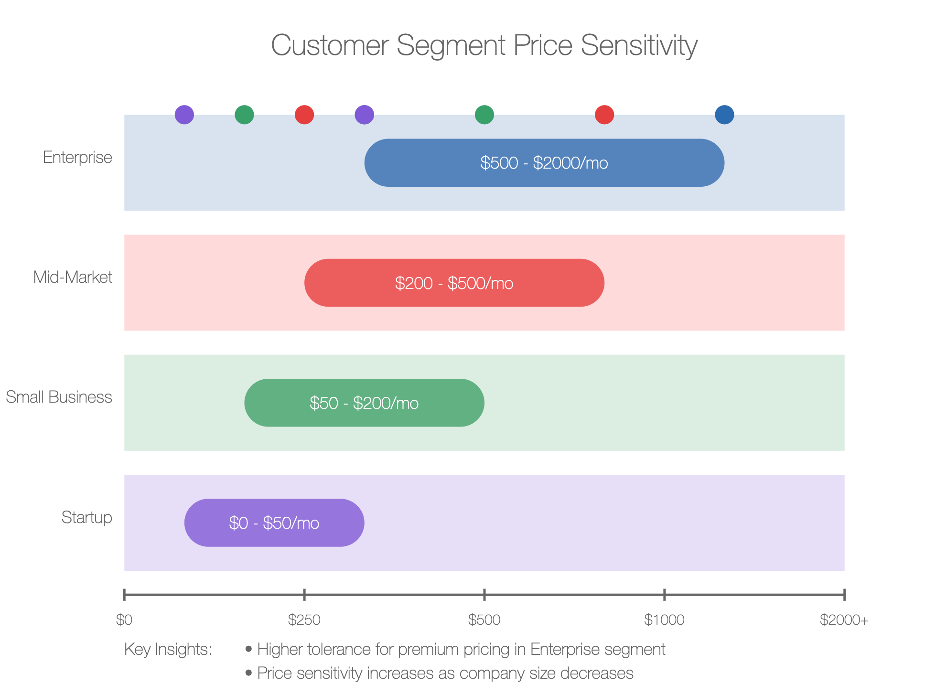Click the Enterprise segment label
Image resolution: width=925 pixels, height=694 pixels.
pos(77,157)
